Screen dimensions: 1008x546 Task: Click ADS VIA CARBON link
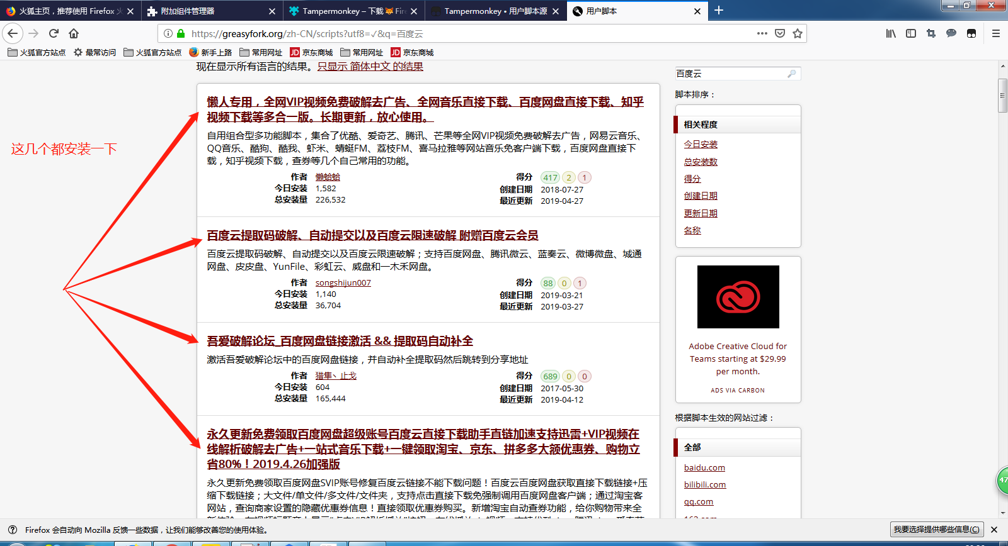[738, 390]
